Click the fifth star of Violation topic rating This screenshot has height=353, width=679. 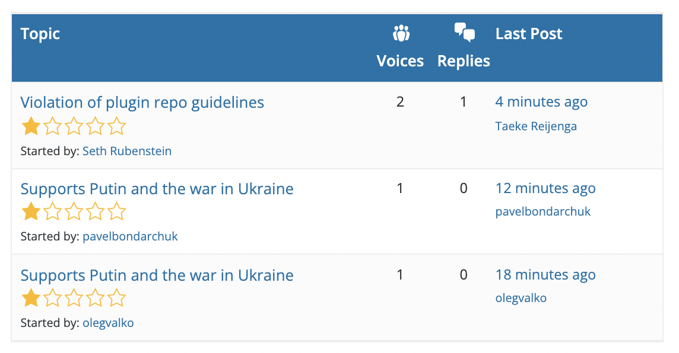tap(117, 126)
